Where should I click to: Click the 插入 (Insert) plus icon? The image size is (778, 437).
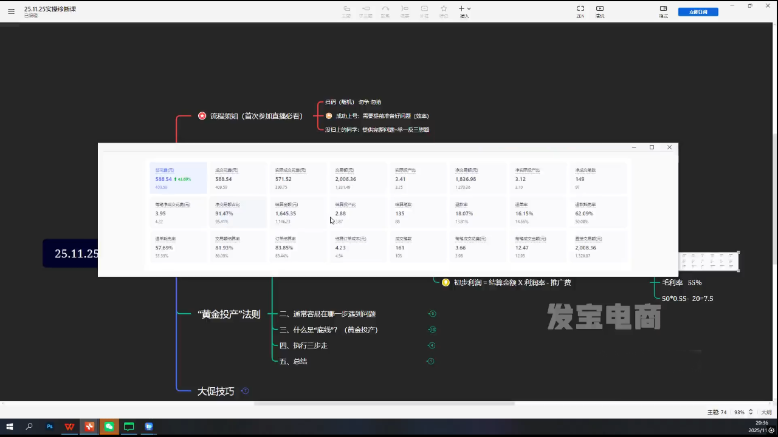461,9
